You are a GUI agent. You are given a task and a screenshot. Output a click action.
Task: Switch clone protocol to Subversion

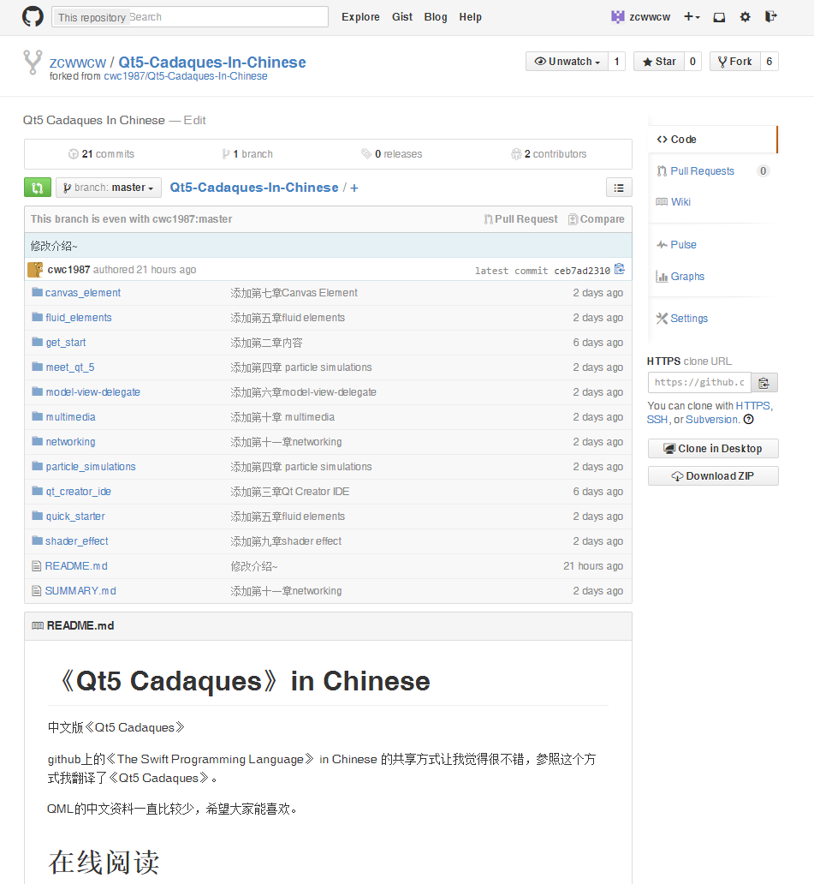pyautogui.click(x=711, y=420)
